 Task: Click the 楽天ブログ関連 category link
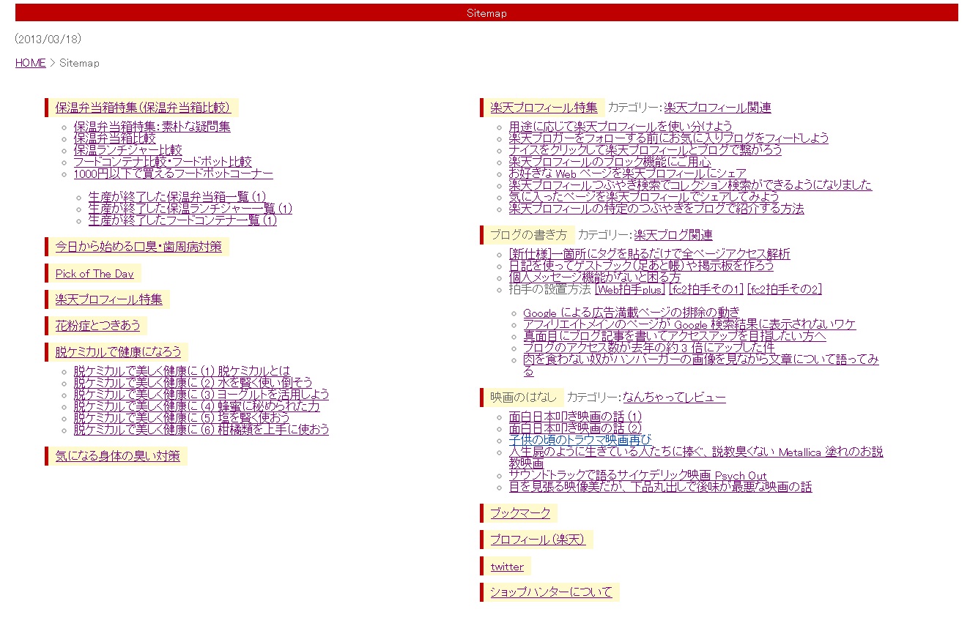point(673,235)
